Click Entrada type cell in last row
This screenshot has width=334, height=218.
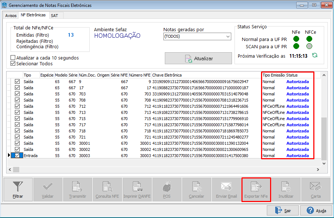pyautogui.click(x=30, y=156)
